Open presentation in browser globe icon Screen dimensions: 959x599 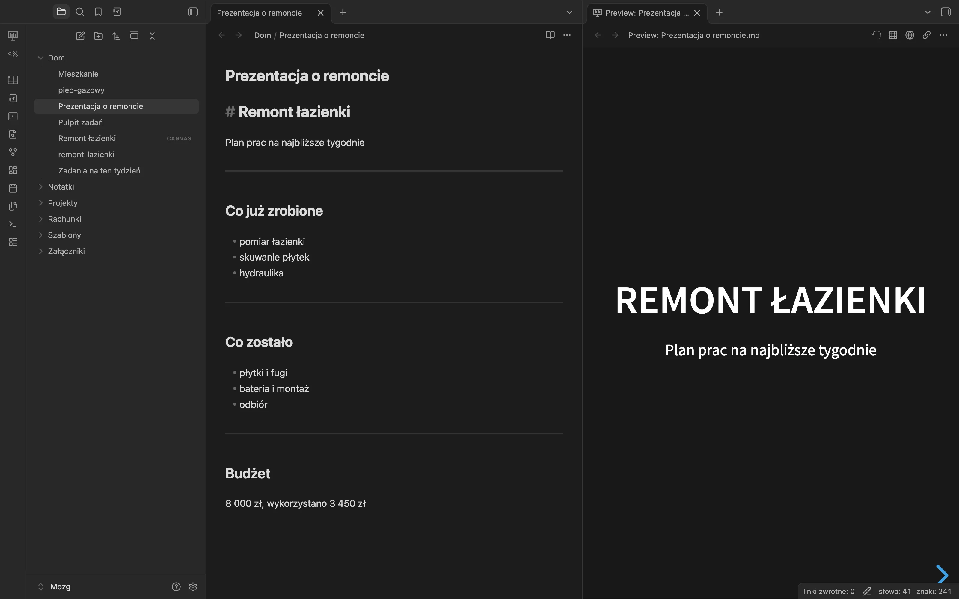910,35
